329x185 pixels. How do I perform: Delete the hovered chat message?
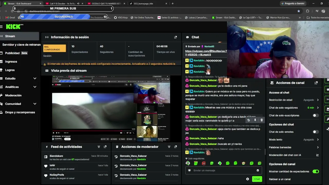pos(262,120)
